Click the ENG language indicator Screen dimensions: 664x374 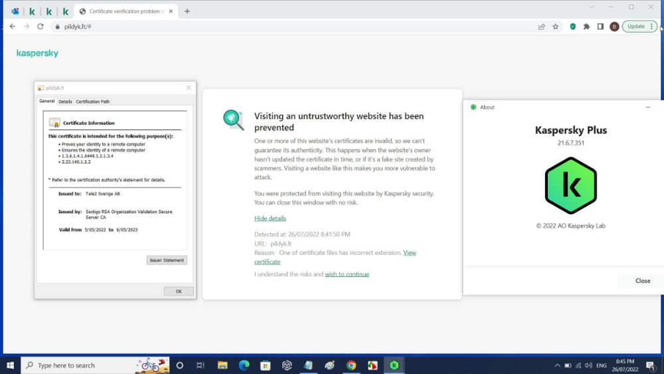click(602, 365)
